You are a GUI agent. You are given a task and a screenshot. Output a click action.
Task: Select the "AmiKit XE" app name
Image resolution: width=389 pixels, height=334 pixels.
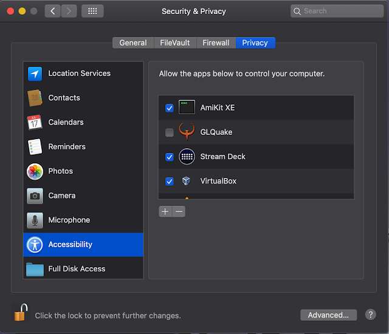(x=218, y=107)
